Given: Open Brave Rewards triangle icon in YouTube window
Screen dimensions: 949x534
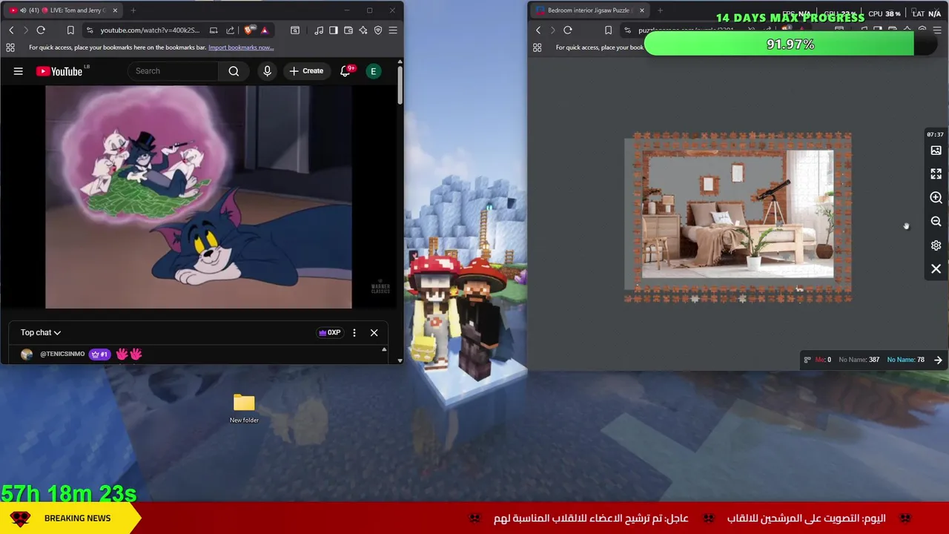Looking at the screenshot, I should [x=264, y=30].
